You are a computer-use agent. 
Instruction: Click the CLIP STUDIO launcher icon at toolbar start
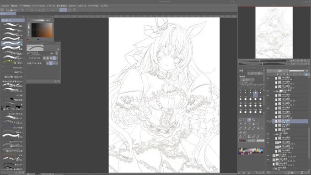click(2, 10)
